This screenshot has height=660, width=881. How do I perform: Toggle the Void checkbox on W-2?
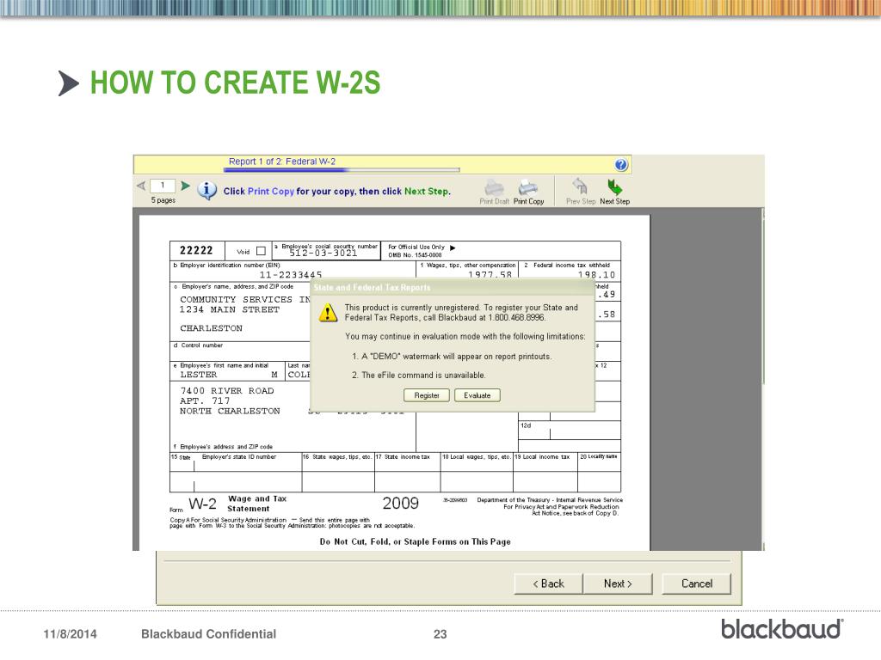tap(261, 251)
